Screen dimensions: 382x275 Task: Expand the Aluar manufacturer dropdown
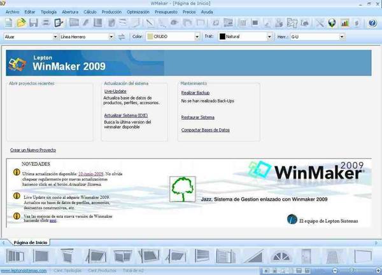[55, 37]
